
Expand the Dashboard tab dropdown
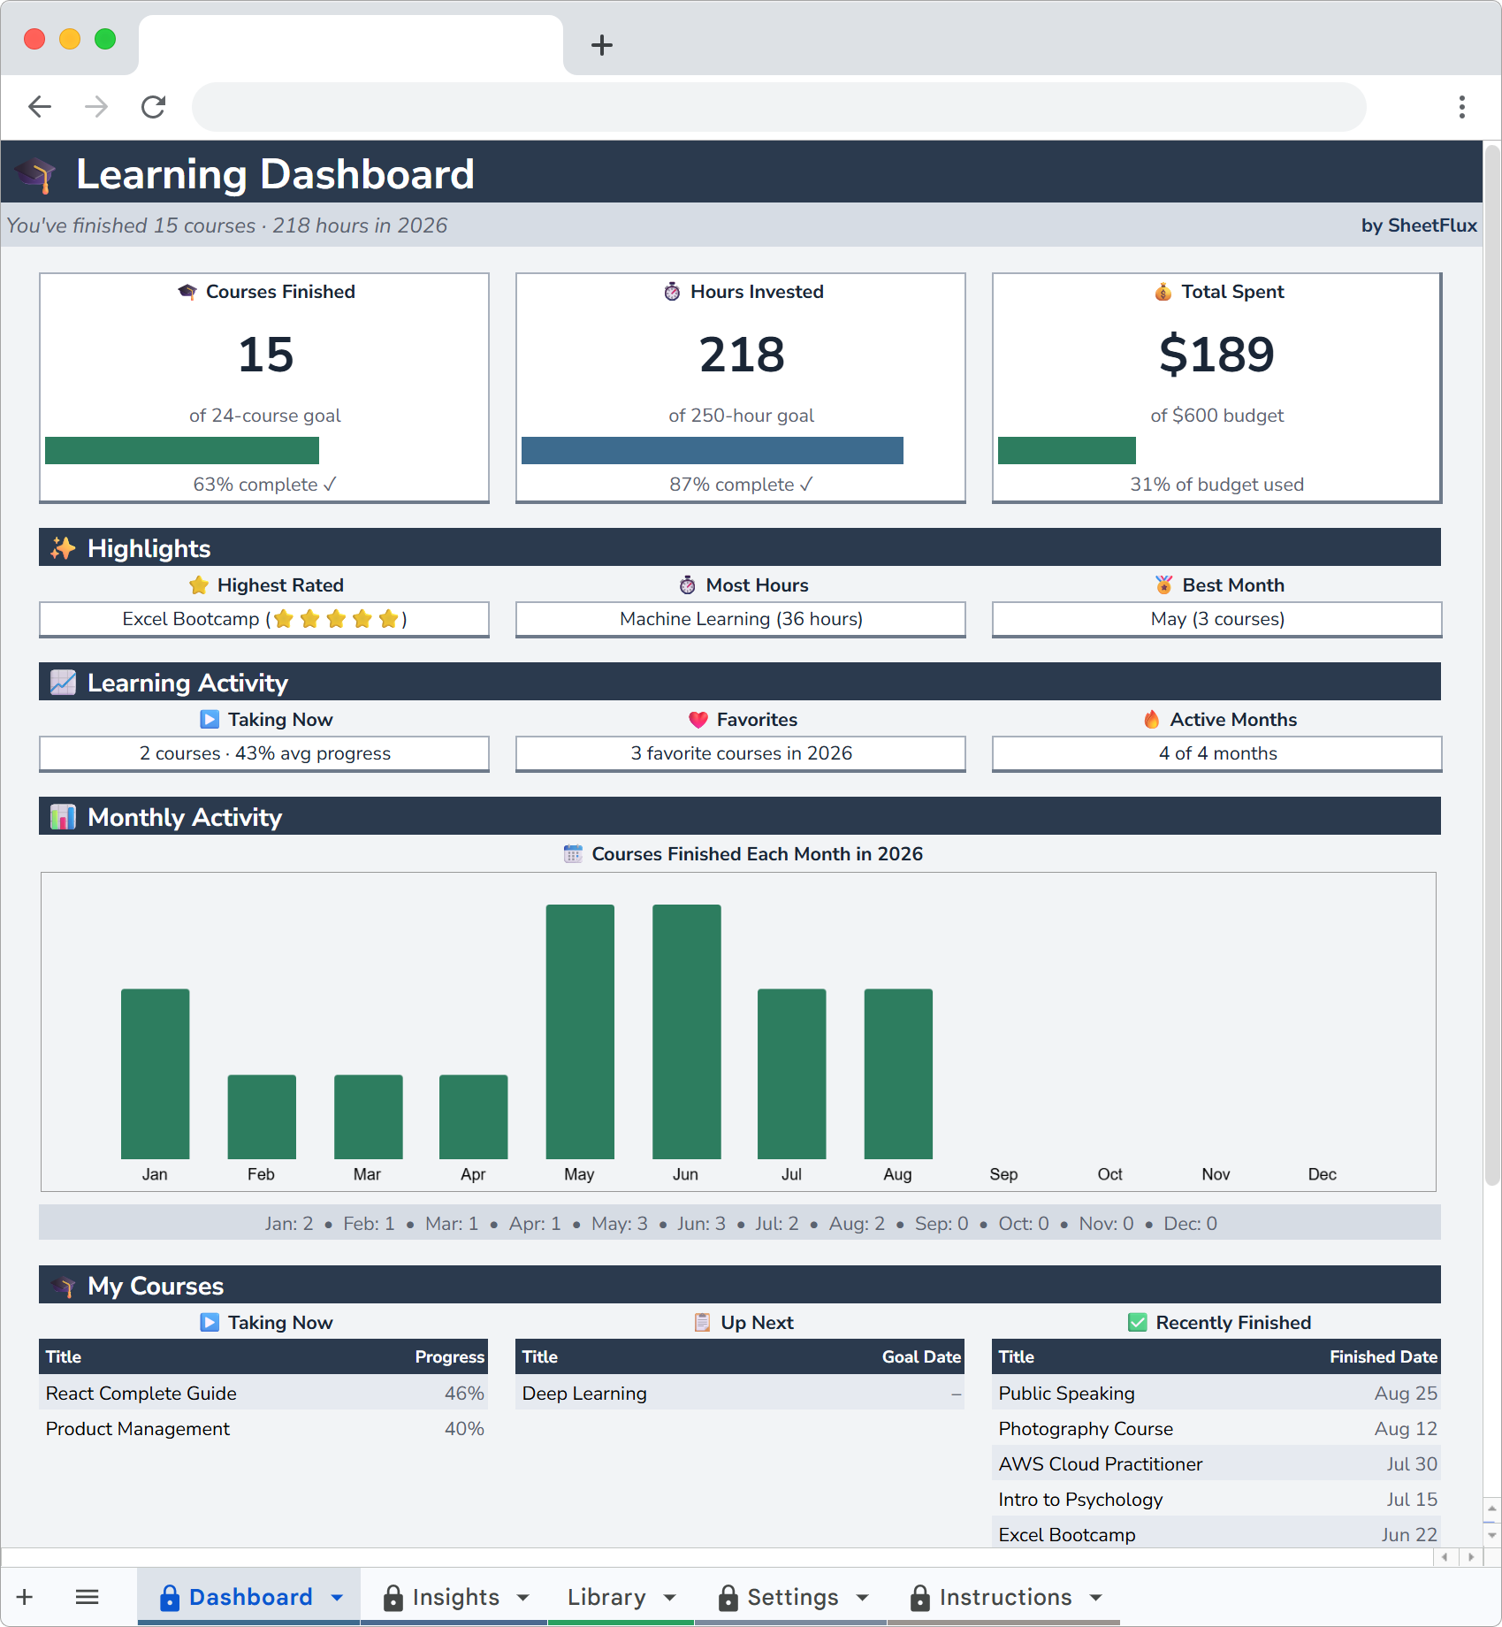[x=336, y=1597]
